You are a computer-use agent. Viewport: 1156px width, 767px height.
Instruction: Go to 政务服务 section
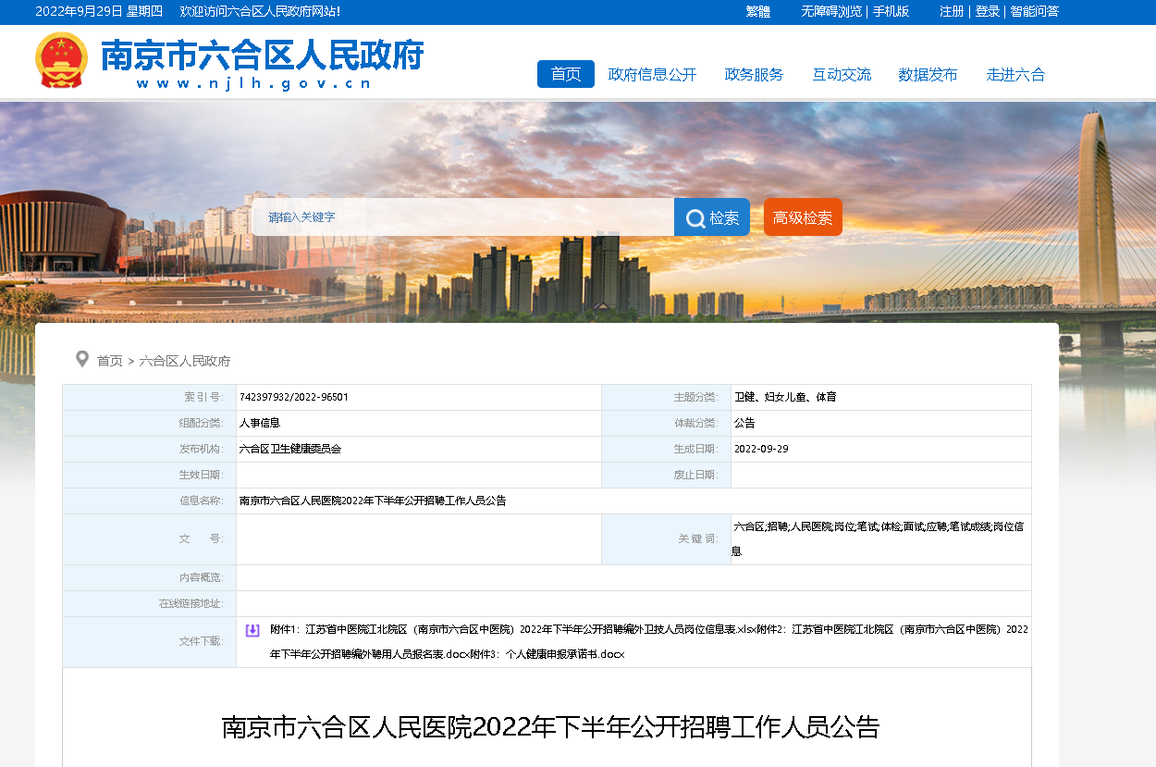click(754, 75)
